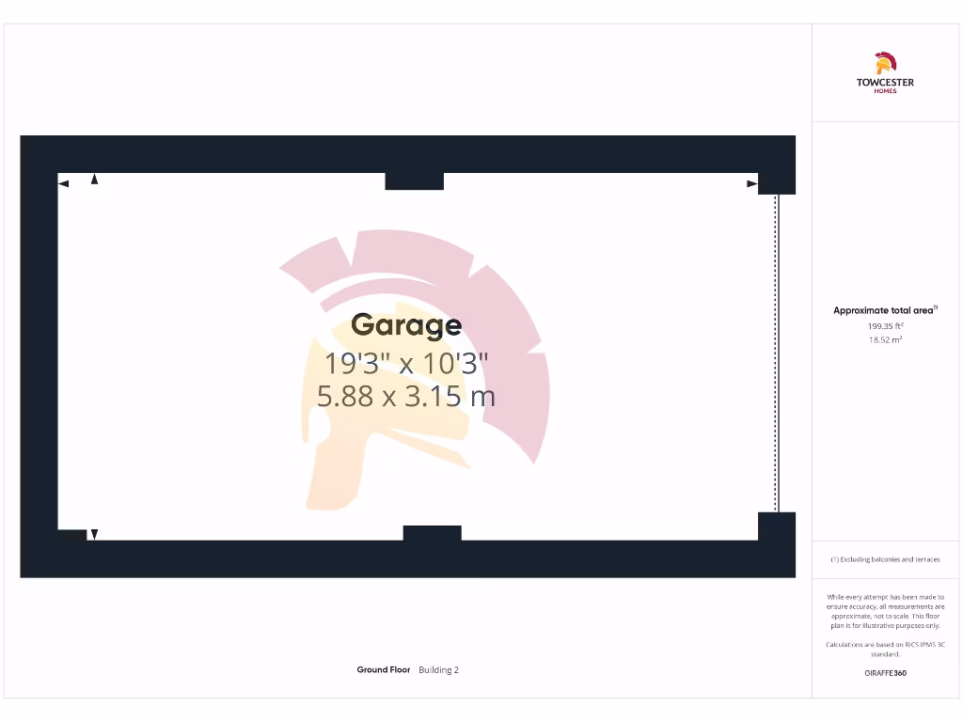Click the right-pointing arrow at top-right corner
The height and width of the screenshot is (722, 963).
pos(751,183)
